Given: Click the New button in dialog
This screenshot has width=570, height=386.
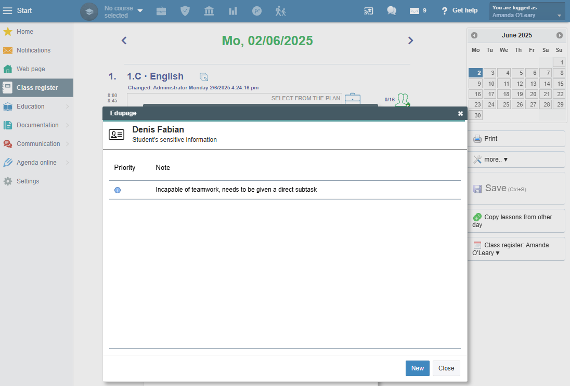Looking at the screenshot, I should [417, 368].
